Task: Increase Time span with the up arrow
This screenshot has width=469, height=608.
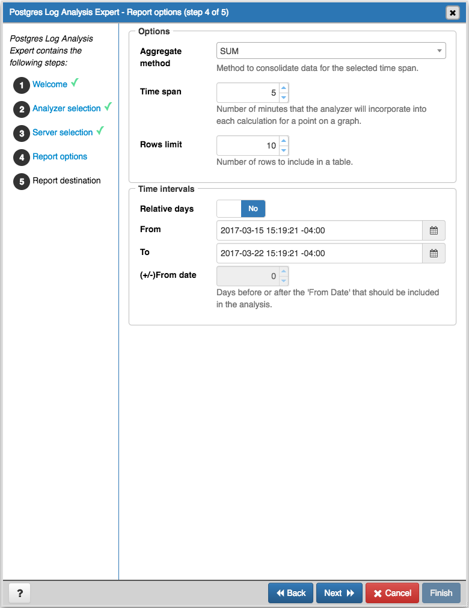Action: coord(284,88)
